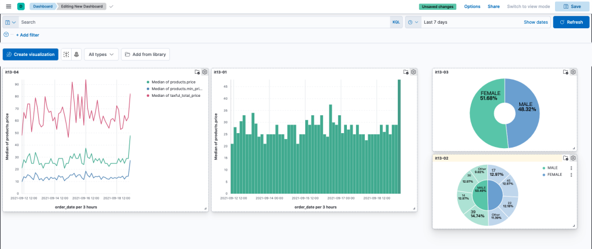
Task: Click the + Add filter link
Action: coord(27,35)
